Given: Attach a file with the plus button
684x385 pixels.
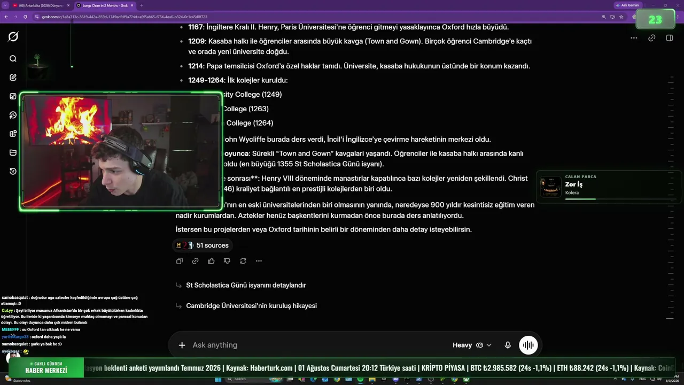Looking at the screenshot, I should point(182,345).
